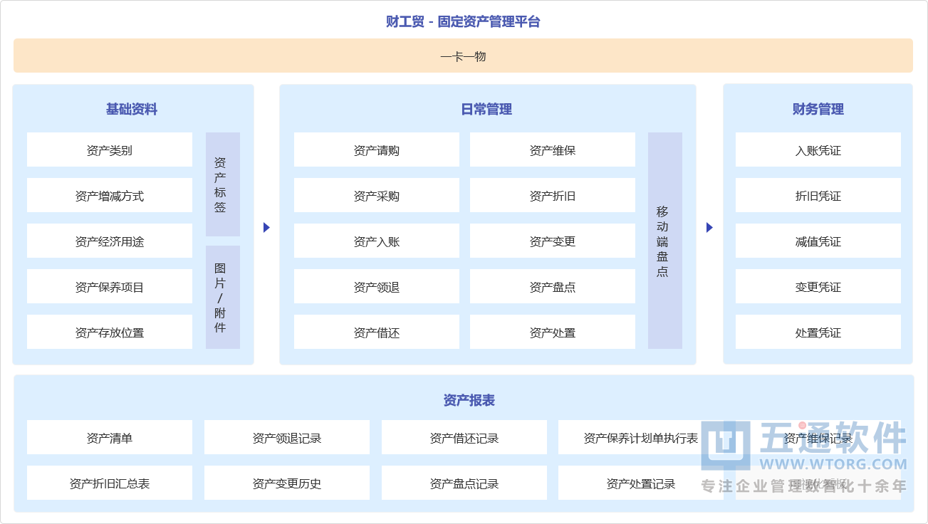Click the 基础资料 panel heading
The image size is (928, 524).
(x=132, y=109)
